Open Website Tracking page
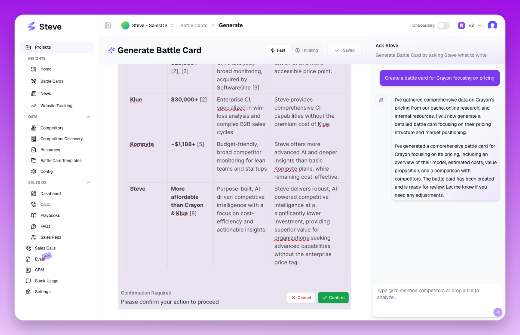Image resolution: width=520 pixels, height=335 pixels. pos(56,106)
